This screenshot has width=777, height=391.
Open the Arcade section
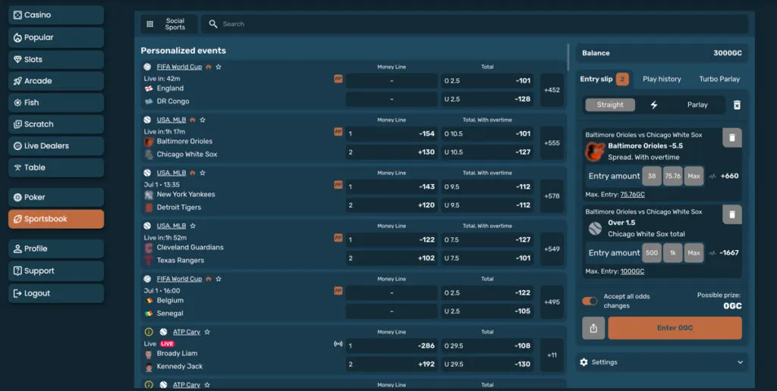[56, 81]
